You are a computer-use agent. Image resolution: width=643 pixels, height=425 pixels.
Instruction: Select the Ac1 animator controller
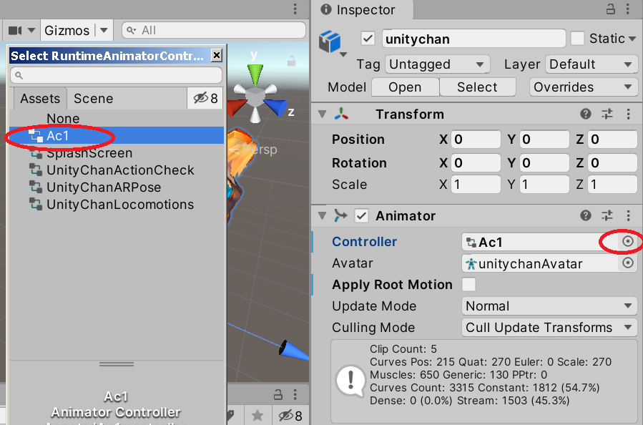(x=116, y=135)
